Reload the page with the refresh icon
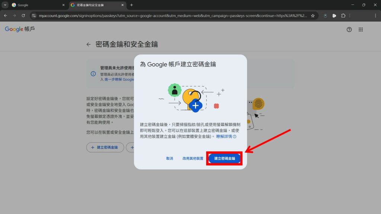Screen dimensions: 381x214 (x=23, y=16)
